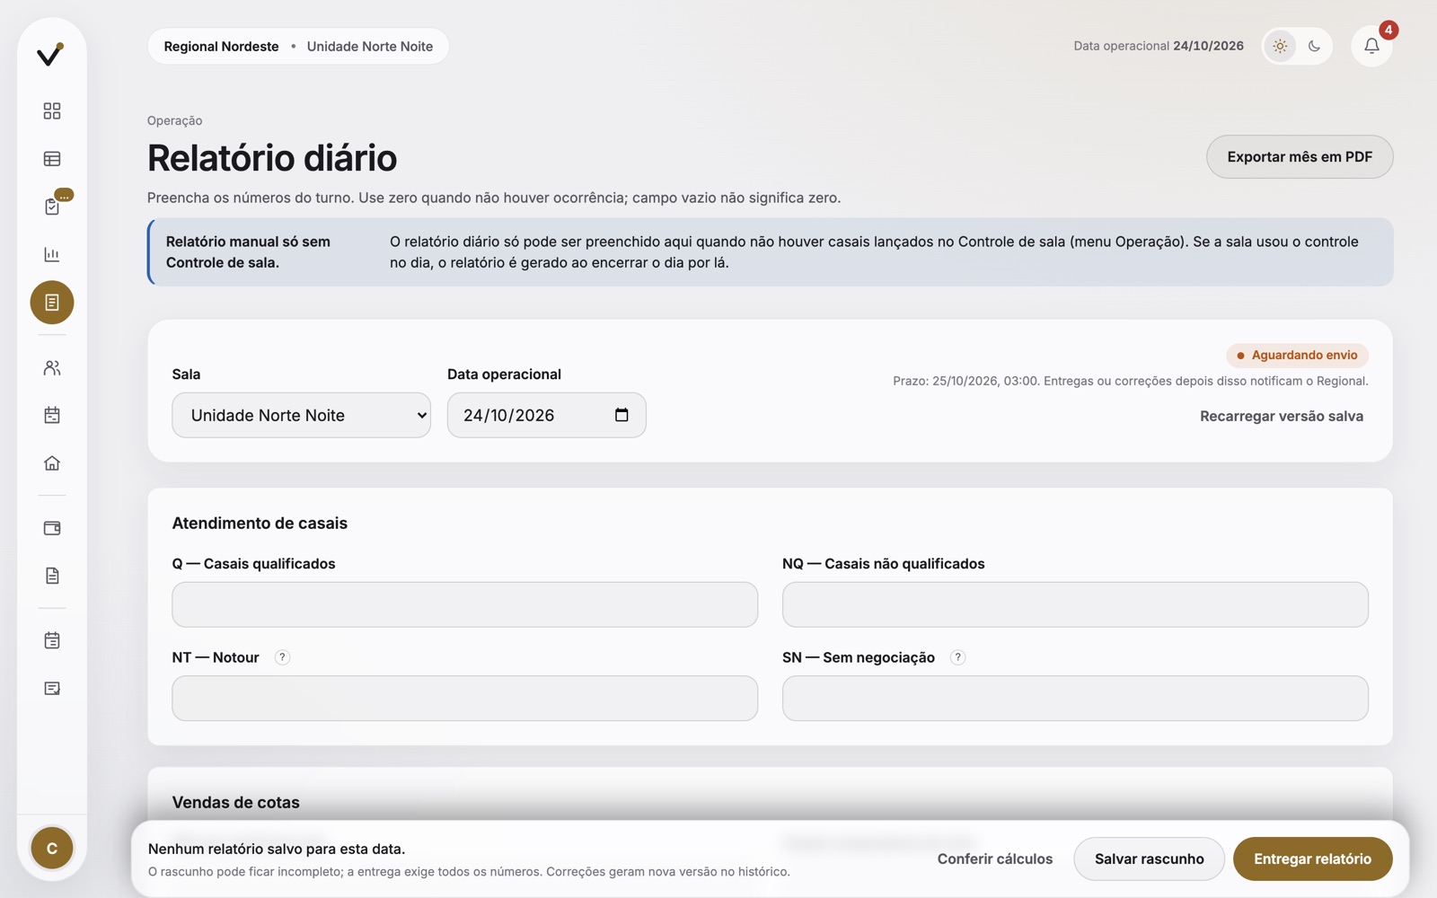Open the bar chart icon in sidebar
Image resolution: width=1437 pixels, height=898 pixels.
[52, 254]
